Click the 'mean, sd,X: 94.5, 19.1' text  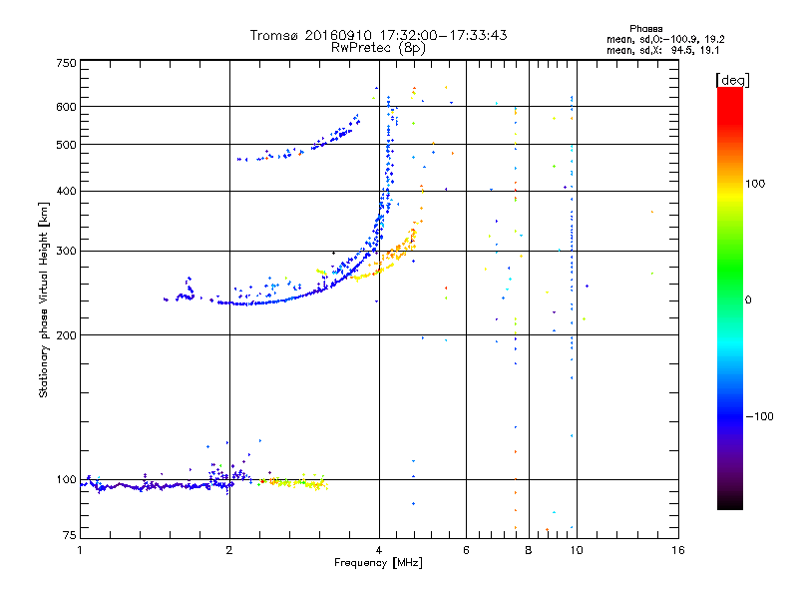click(662, 50)
